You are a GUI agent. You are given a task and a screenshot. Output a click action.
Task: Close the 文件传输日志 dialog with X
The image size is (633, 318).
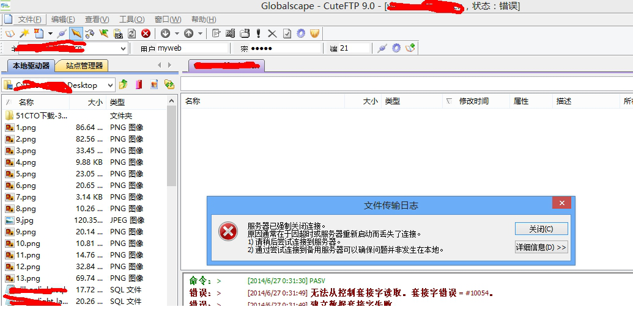pyautogui.click(x=561, y=203)
